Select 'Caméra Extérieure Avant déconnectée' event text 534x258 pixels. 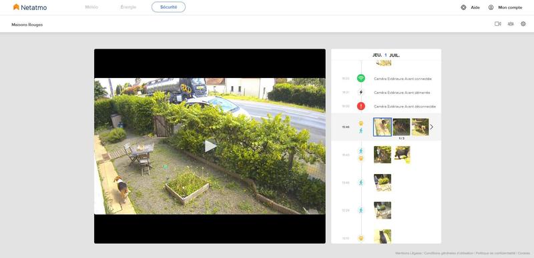[405, 107]
